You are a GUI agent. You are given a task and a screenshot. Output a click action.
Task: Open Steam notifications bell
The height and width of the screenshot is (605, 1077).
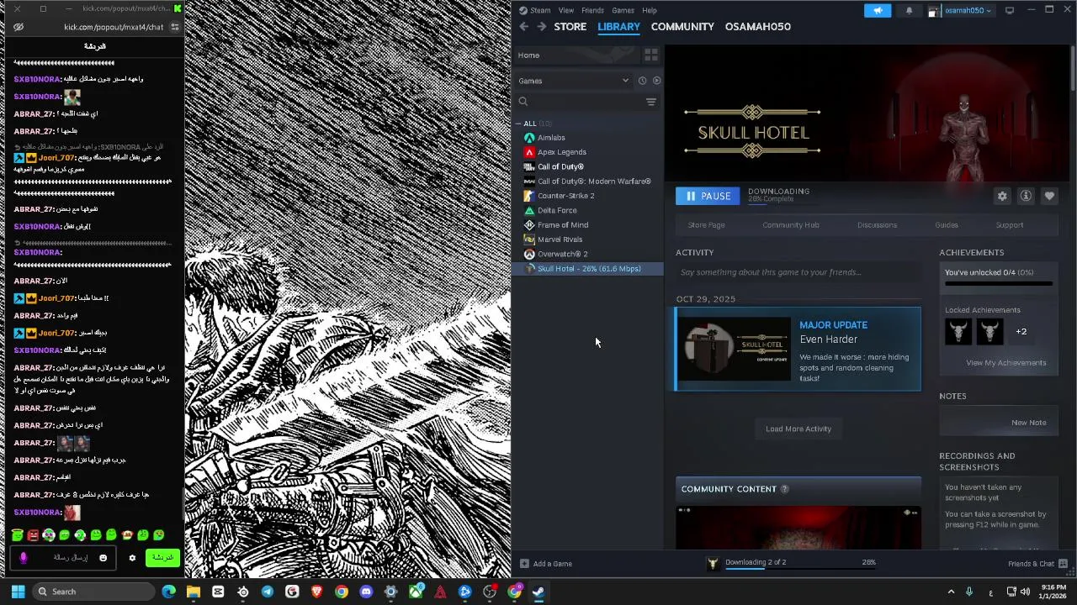pyautogui.click(x=909, y=10)
